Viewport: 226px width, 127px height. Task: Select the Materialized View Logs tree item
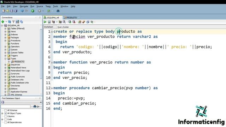point(20,71)
